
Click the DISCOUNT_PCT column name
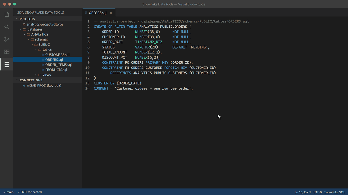click(115, 57)
